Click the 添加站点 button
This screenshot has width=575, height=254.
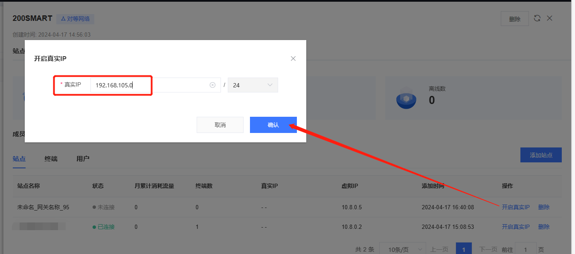[x=540, y=155]
